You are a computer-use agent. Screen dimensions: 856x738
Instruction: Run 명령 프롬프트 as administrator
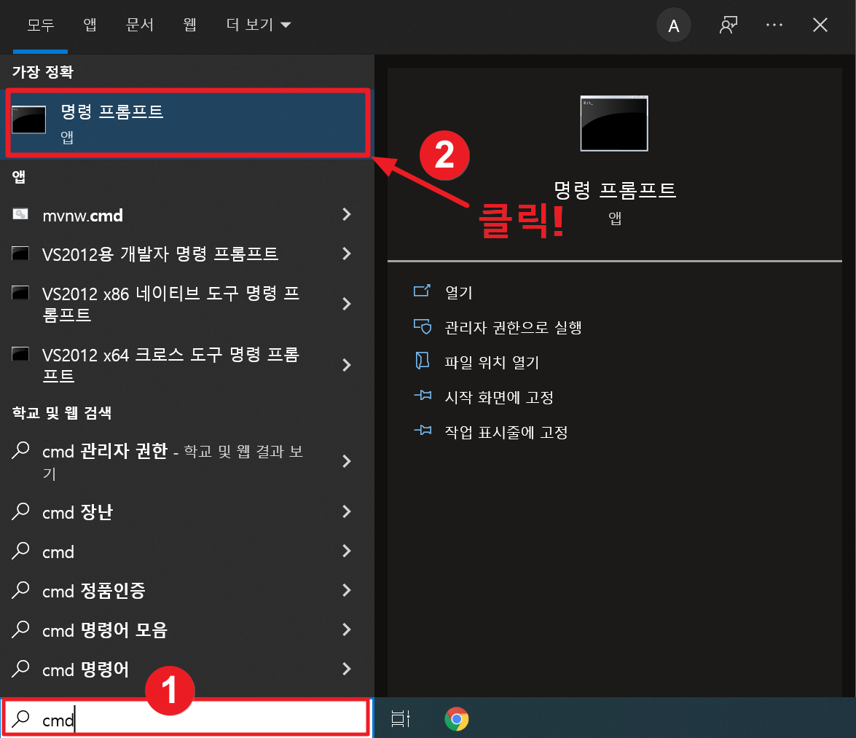click(512, 327)
